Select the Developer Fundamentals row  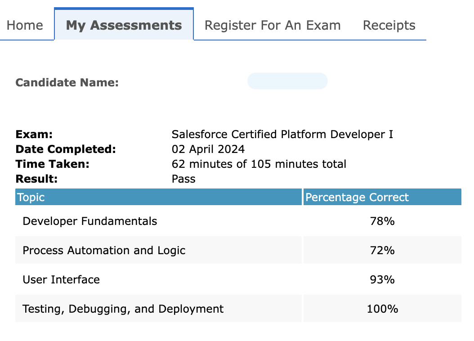click(x=238, y=221)
